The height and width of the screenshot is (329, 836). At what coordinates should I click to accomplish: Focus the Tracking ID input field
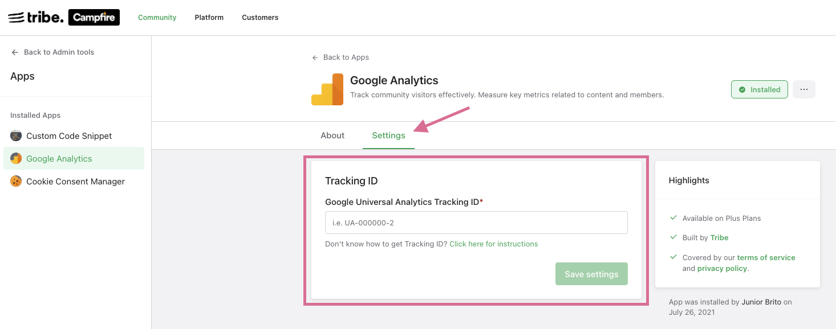(476, 223)
